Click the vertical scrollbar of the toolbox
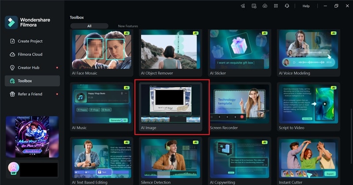The height and width of the screenshot is (185, 353). point(351,136)
